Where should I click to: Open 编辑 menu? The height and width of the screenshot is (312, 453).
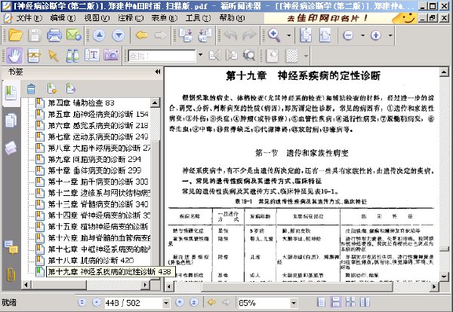[63, 18]
